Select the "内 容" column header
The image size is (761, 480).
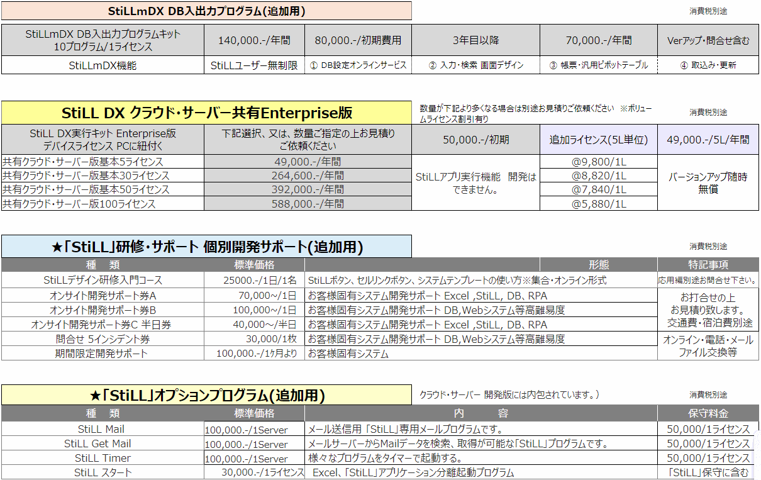point(481,413)
